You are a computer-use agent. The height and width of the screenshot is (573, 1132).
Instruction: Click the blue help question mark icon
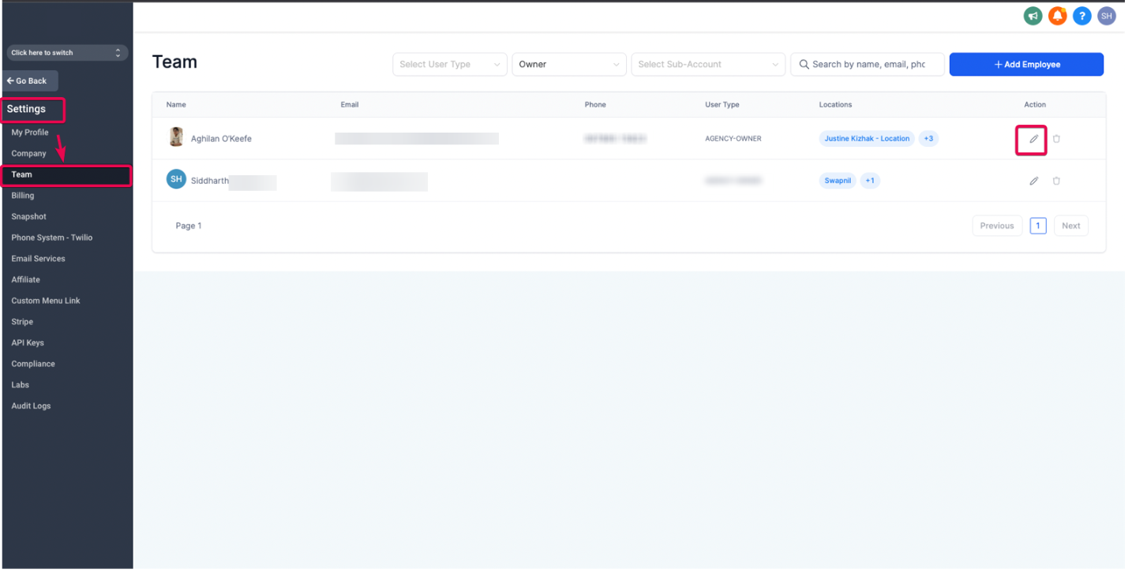1081,16
